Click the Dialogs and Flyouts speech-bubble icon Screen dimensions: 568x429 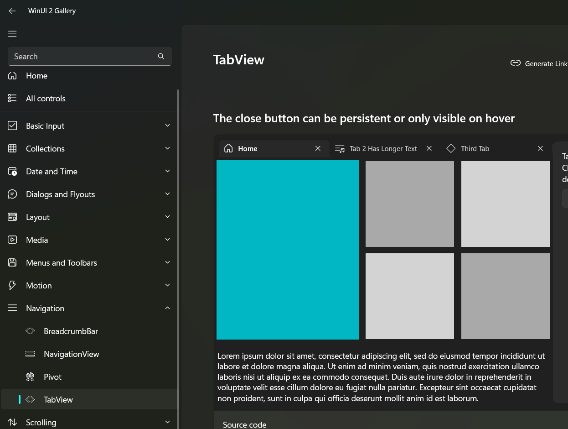click(12, 194)
